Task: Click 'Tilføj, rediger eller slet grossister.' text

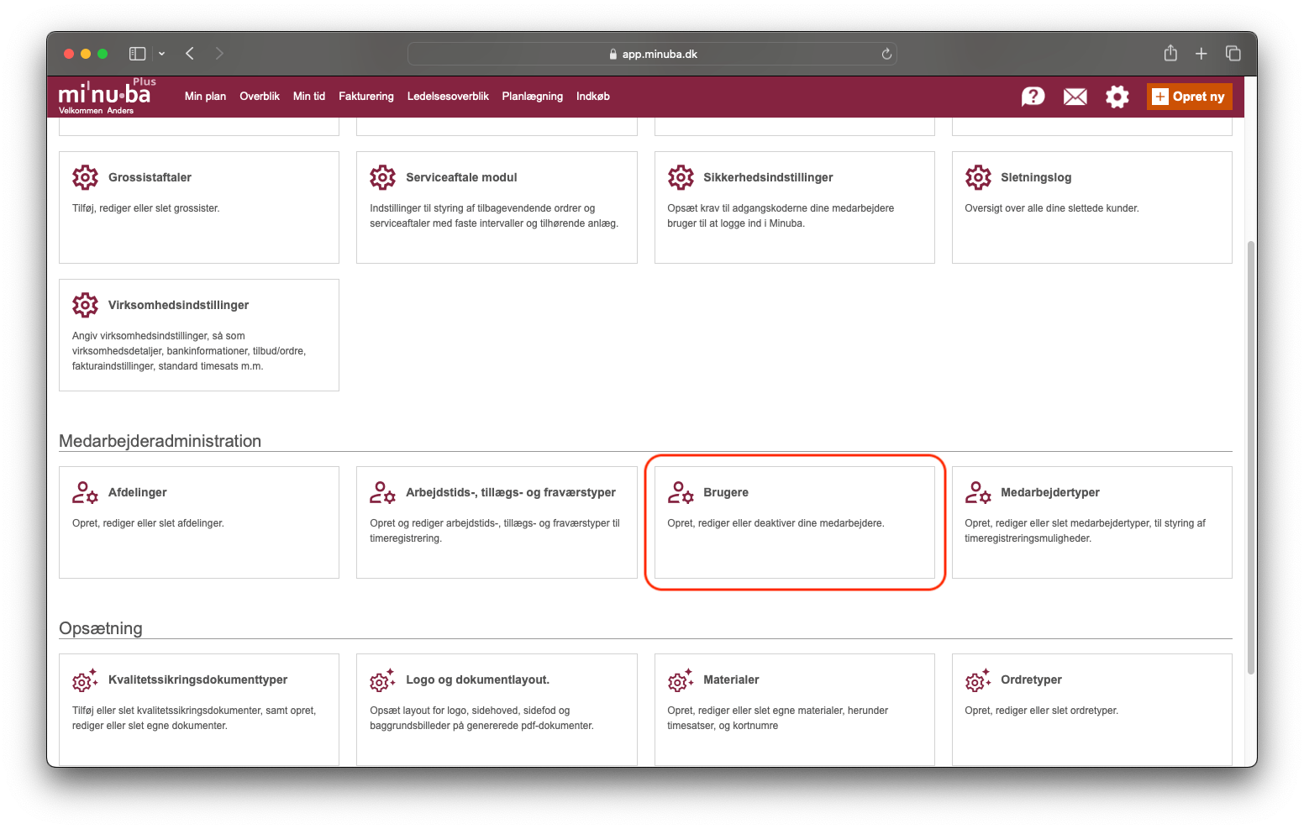Action: pyautogui.click(x=146, y=208)
